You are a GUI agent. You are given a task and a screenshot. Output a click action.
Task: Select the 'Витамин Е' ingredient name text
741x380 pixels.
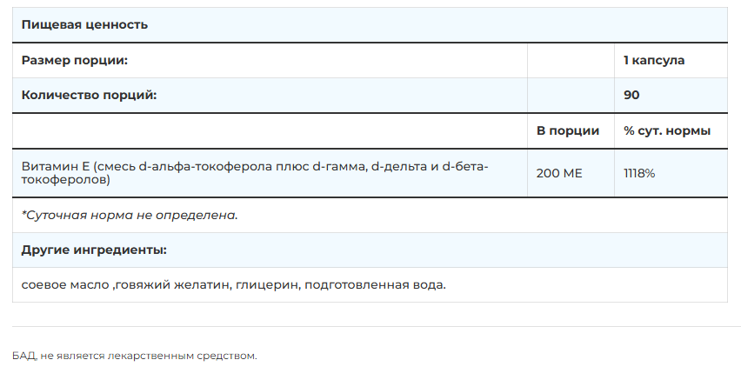(x=55, y=166)
